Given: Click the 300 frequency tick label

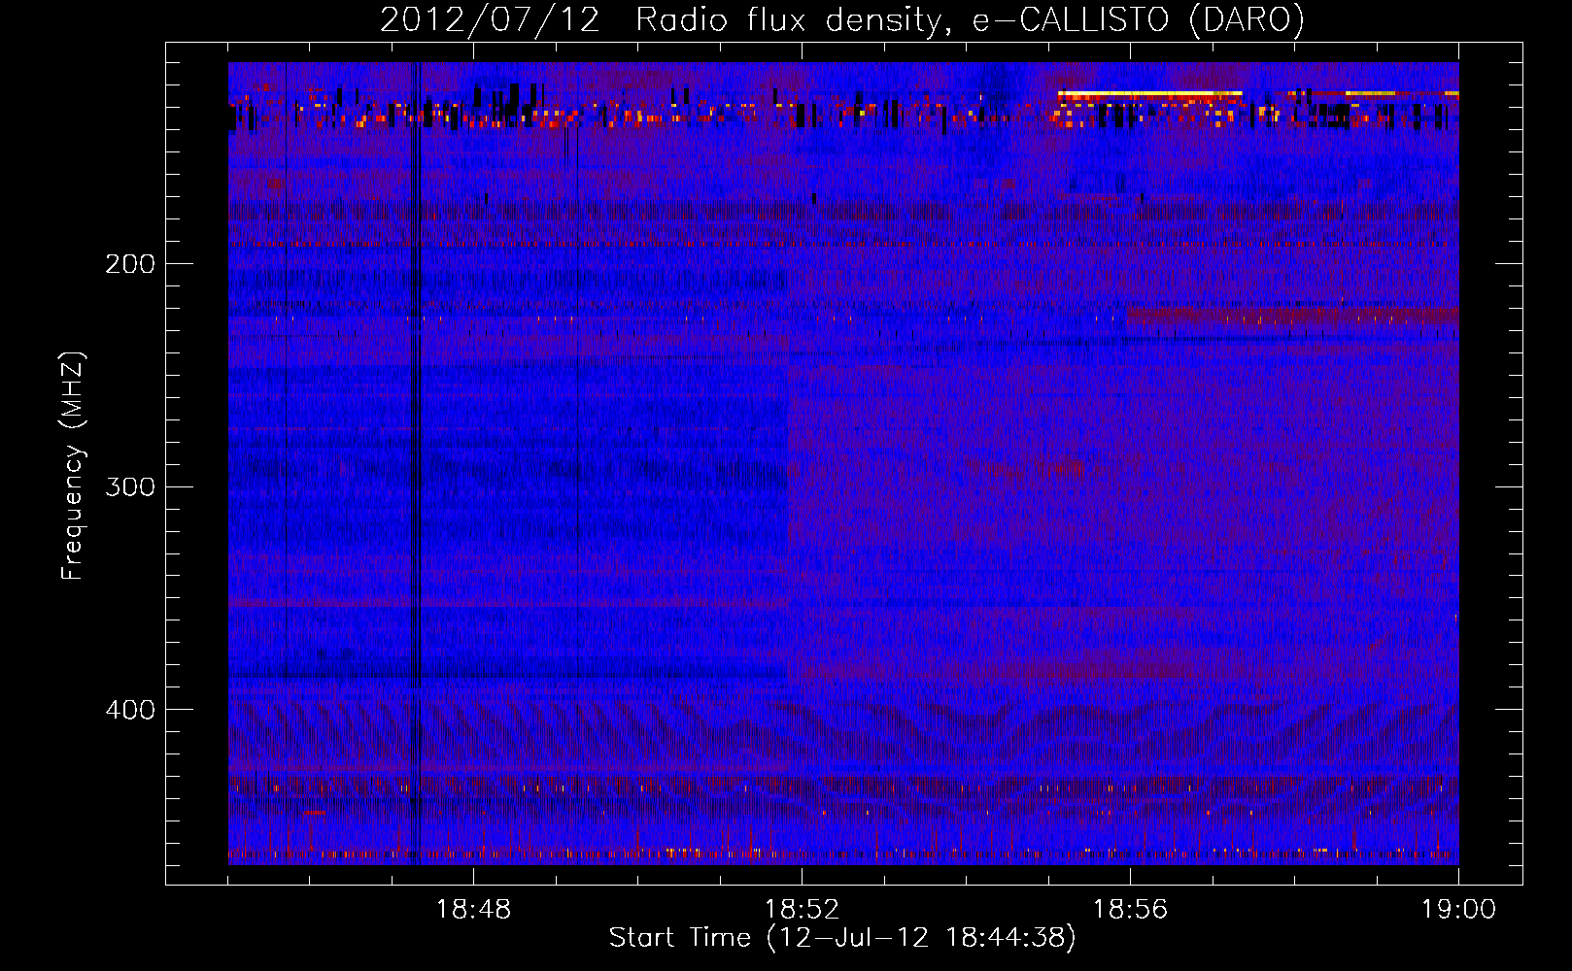Looking at the screenshot, I should 130,486.
